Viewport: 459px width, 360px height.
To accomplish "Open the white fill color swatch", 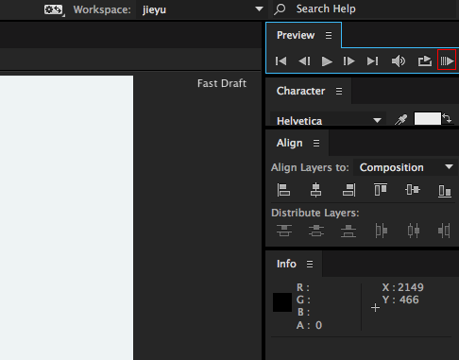I will tap(427, 119).
